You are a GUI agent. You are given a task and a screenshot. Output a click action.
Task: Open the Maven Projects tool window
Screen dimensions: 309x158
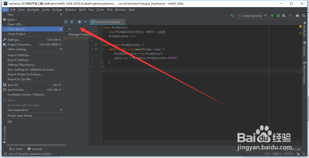coord(305,73)
